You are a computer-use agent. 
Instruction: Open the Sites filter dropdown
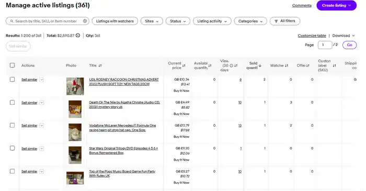click(x=152, y=21)
